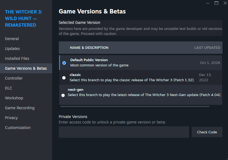Click the classic branch Patch 1.32 description
The height and width of the screenshot is (160, 228).
click(x=132, y=80)
